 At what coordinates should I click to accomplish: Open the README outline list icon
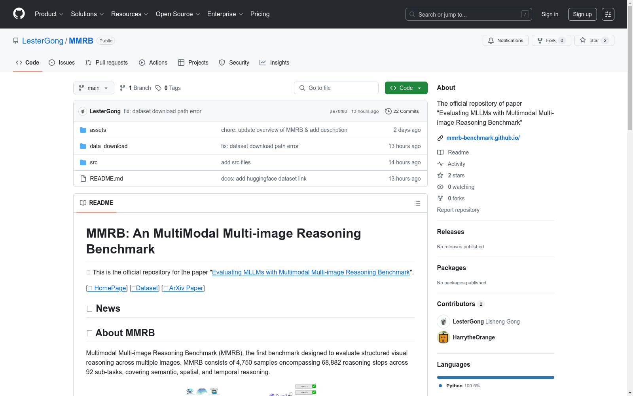[x=417, y=203]
